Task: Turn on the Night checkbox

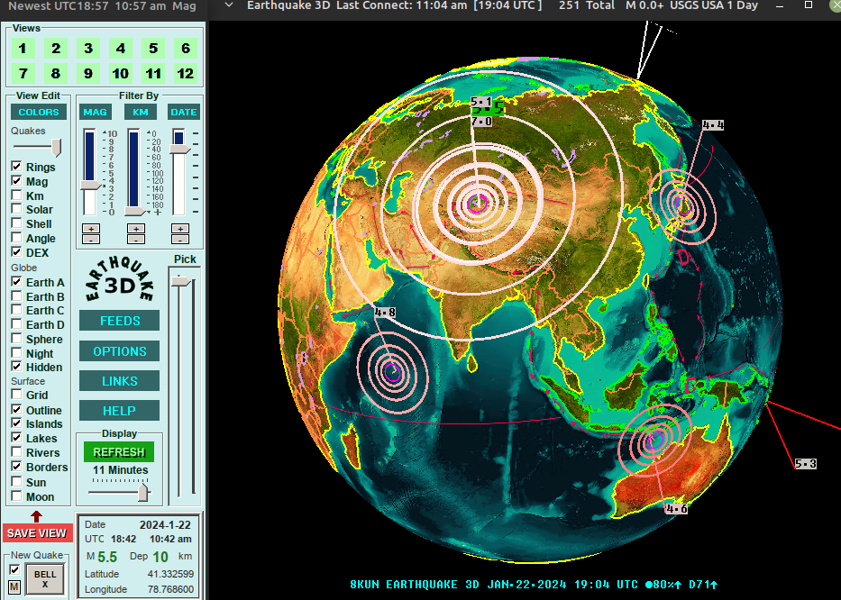Action: (16, 353)
